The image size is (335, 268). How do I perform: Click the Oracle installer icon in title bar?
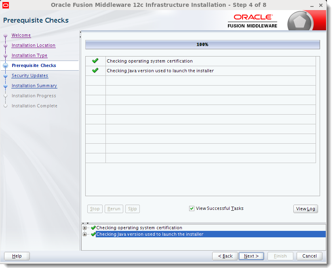6,5
